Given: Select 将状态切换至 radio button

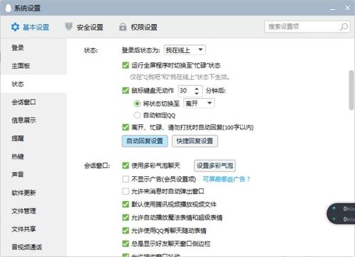Looking at the screenshot, I should point(137,103).
